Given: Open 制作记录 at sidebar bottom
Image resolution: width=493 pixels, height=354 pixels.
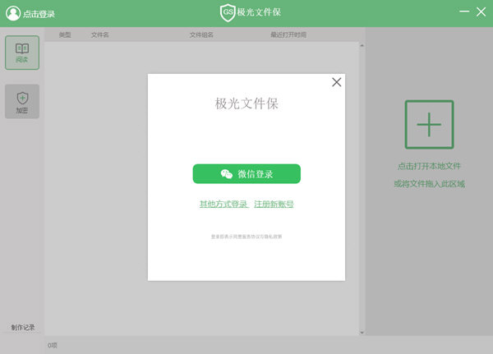Looking at the screenshot, I should [23, 327].
